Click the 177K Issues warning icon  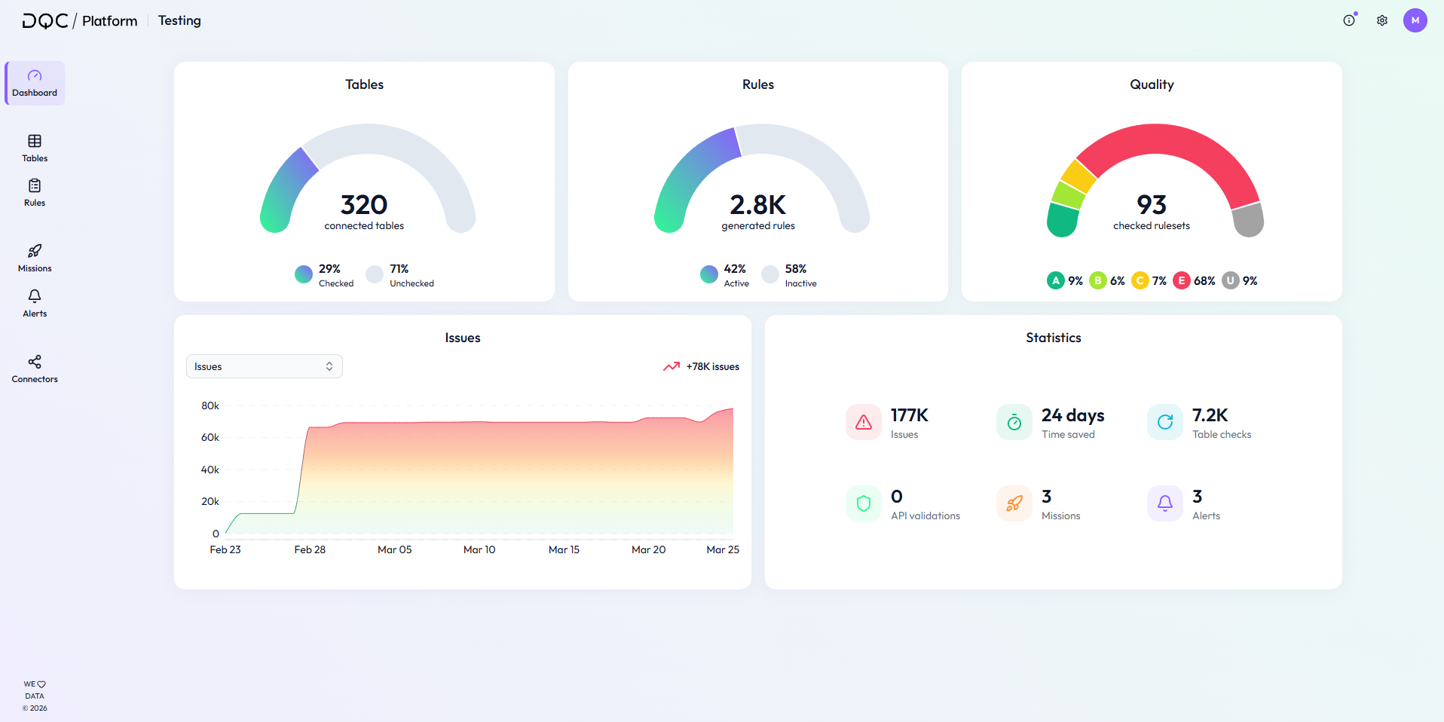click(x=864, y=422)
